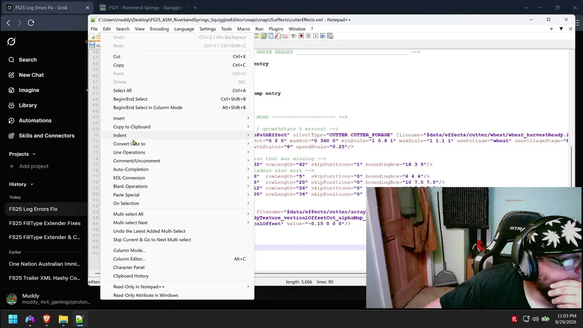583x328 pixels.
Task: Open File Explorer from the taskbar
Action: point(63,319)
